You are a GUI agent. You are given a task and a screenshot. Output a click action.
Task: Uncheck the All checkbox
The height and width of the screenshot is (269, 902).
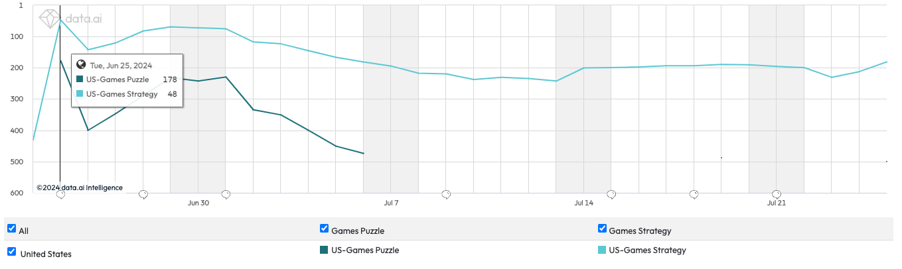tap(11, 229)
